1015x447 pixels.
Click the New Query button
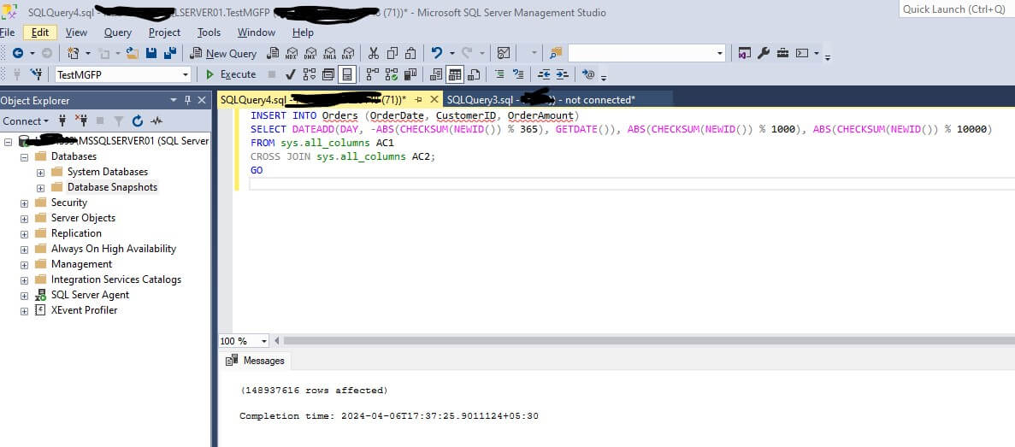click(x=223, y=54)
